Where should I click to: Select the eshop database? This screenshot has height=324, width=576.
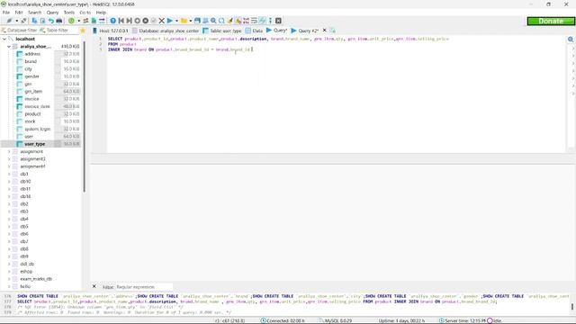tap(26, 272)
